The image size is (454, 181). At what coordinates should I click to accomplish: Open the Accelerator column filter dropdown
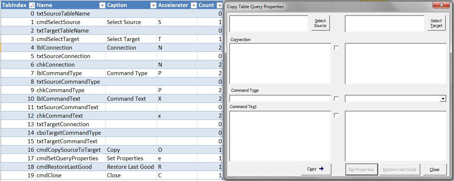coord(194,5)
